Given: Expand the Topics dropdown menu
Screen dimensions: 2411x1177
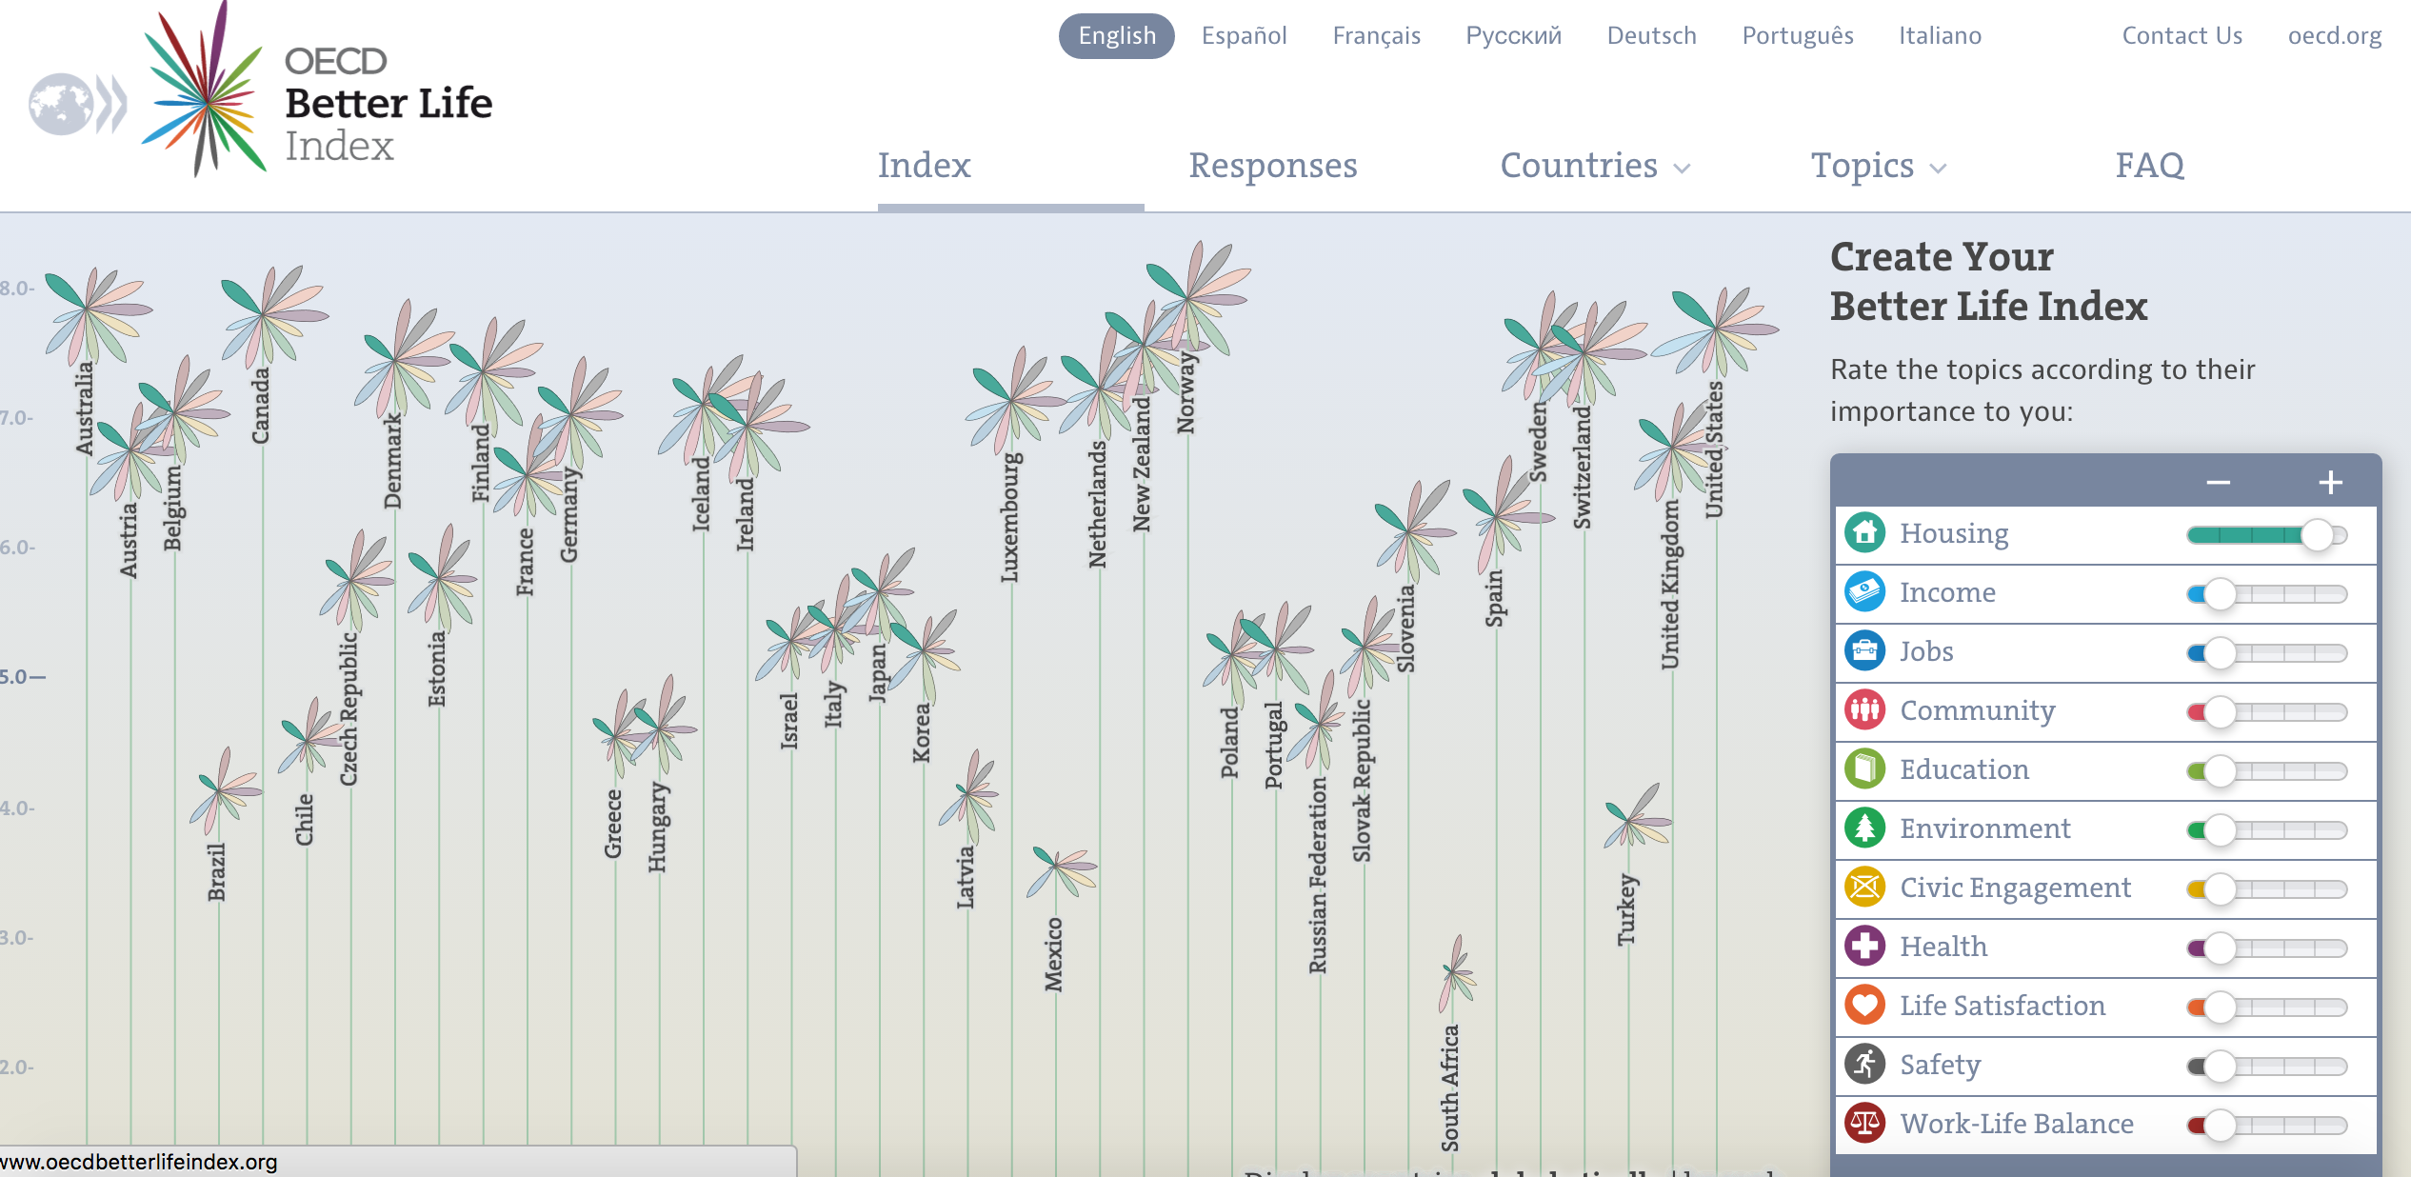Looking at the screenshot, I should [1878, 166].
